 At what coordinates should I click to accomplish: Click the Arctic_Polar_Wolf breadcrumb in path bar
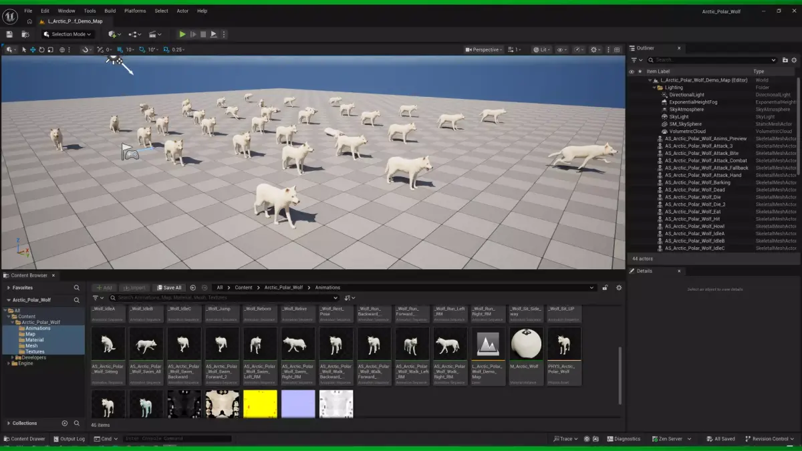pyautogui.click(x=283, y=287)
